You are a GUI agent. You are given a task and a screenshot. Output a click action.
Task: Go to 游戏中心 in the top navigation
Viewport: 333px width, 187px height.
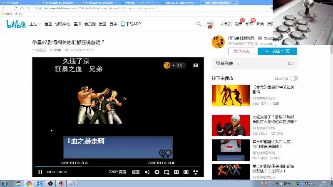pos(63,24)
